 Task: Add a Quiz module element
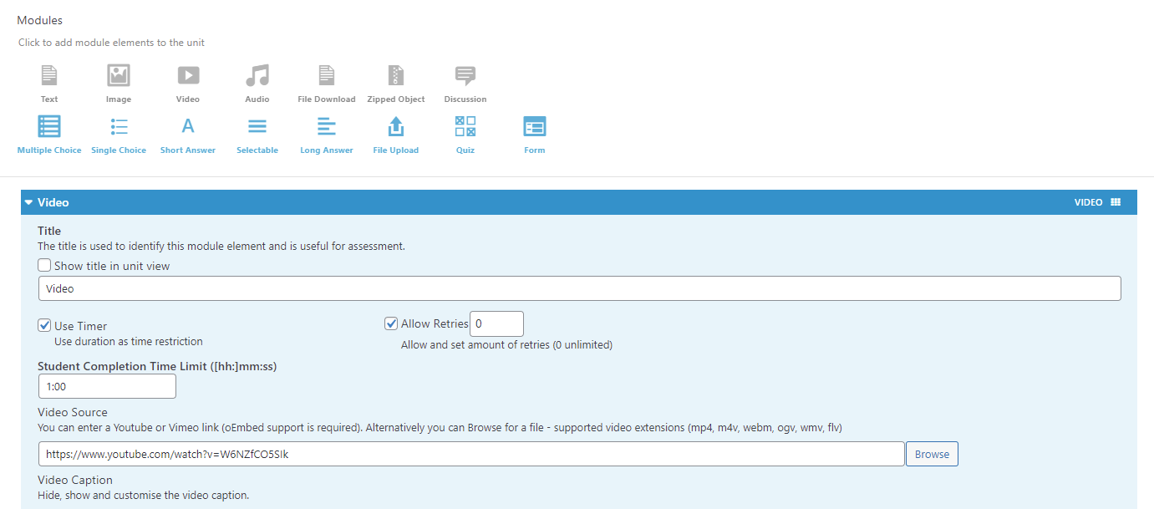[x=465, y=135]
